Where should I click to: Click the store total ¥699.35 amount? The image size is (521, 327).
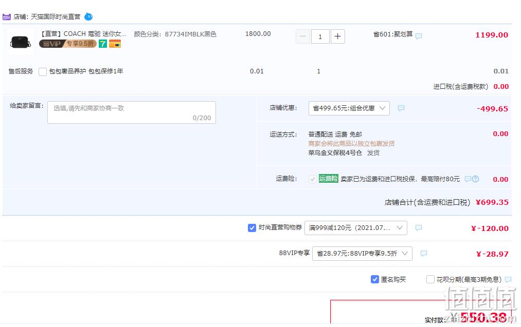pyautogui.click(x=492, y=202)
